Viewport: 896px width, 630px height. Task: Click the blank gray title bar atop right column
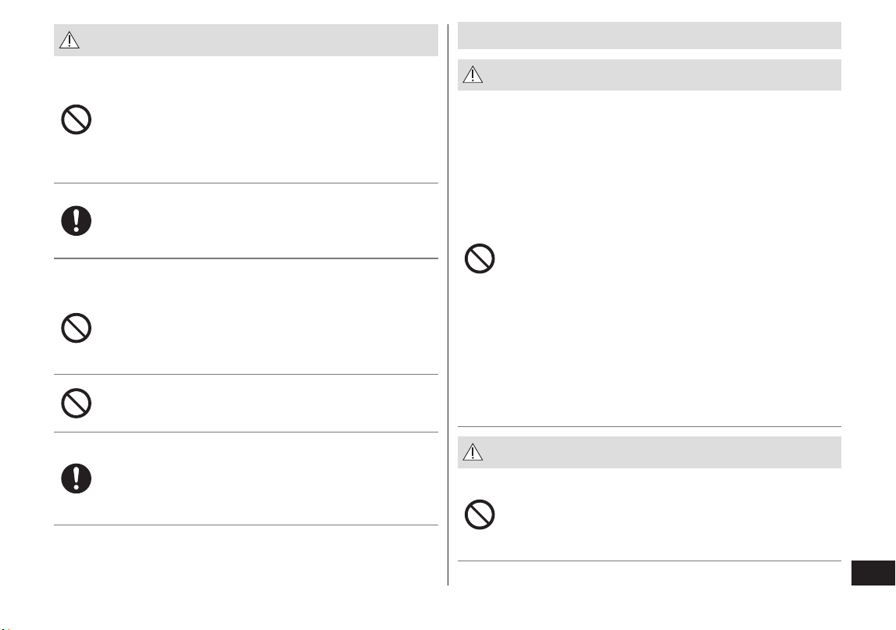[649, 35]
